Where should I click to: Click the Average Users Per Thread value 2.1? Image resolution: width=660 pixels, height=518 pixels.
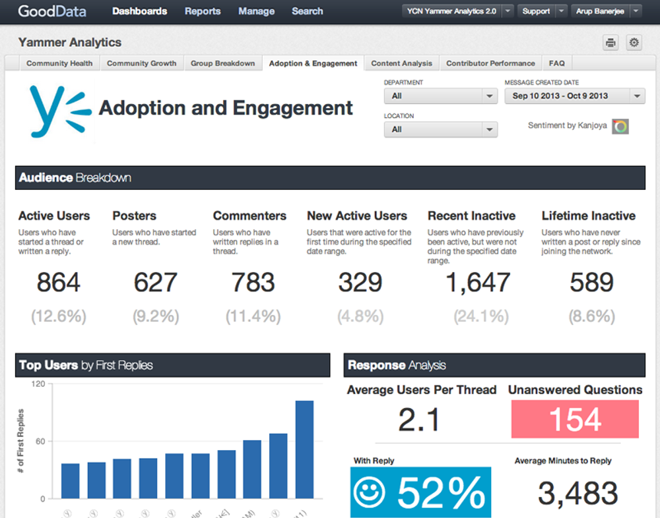pos(419,420)
